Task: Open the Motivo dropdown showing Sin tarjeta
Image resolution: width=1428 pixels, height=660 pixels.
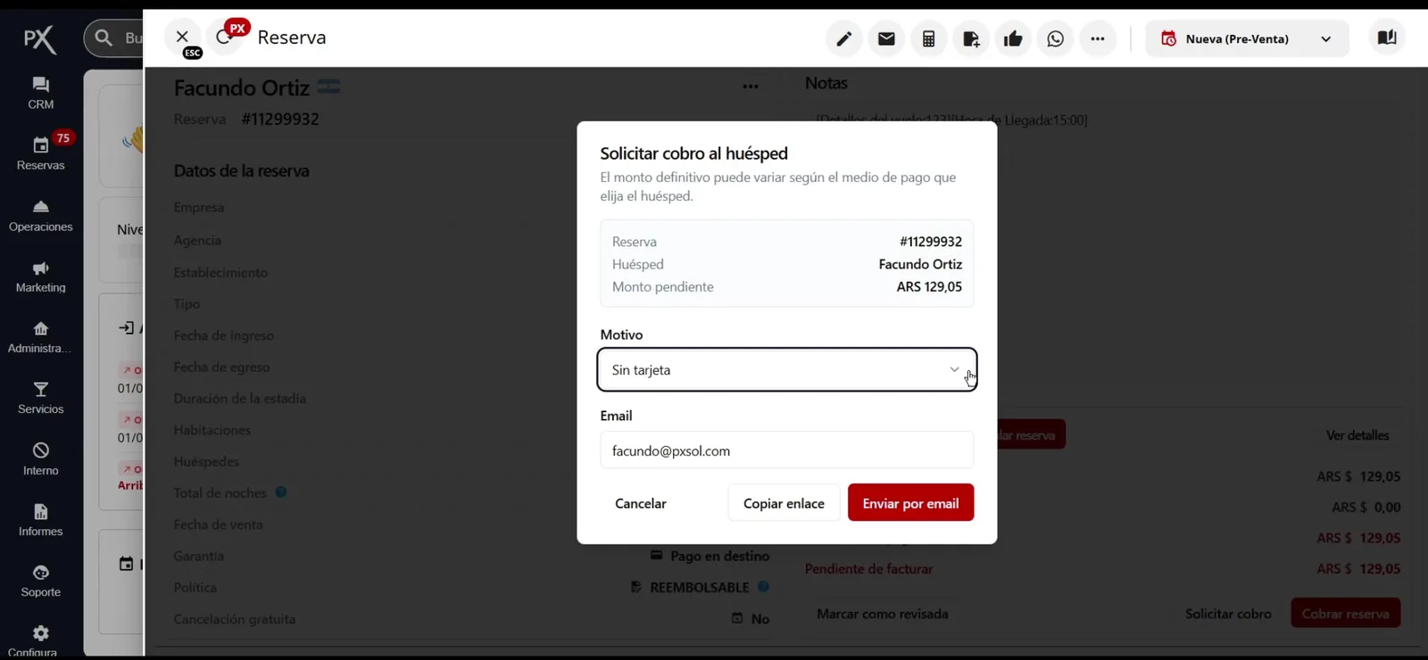Action: pos(786,369)
